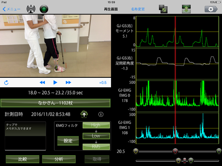This screenshot has width=222, height=166.
Task: Tap the 足関節角度 ankle angle graph
Action: pyautogui.click(x=178, y=64)
